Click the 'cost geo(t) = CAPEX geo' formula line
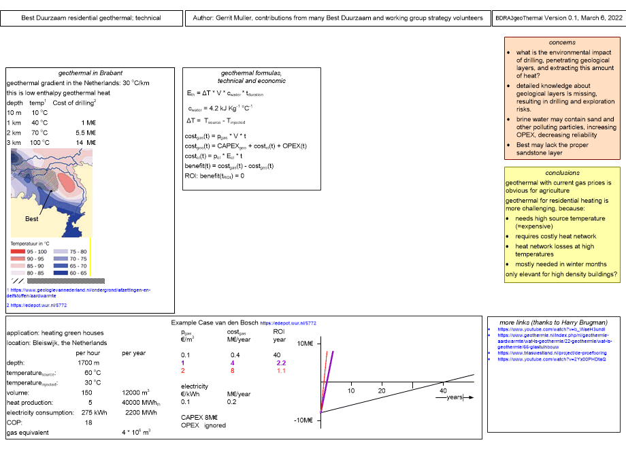Image resolution: width=626 pixels, height=449 pixels. [246, 146]
